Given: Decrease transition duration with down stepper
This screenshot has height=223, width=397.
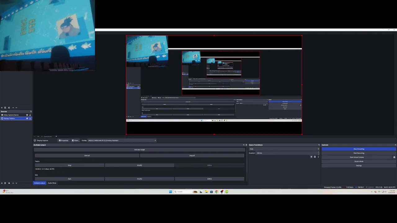Looking at the screenshot, I should click(x=319, y=154).
